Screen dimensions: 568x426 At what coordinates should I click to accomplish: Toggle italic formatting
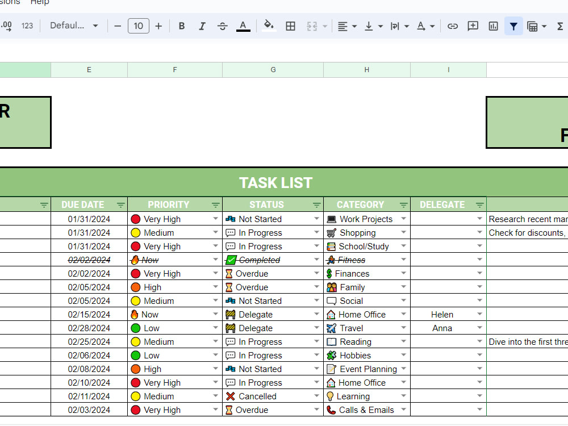coord(202,26)
